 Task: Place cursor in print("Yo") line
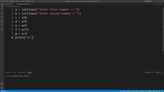tap(24, 38)
